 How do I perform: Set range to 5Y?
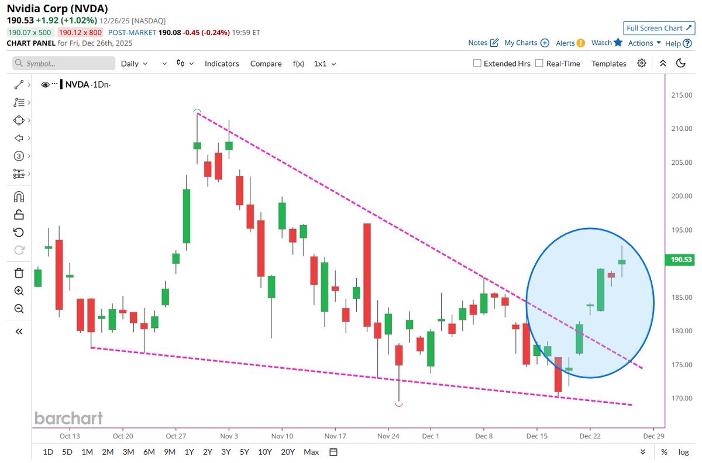[244, 452]
